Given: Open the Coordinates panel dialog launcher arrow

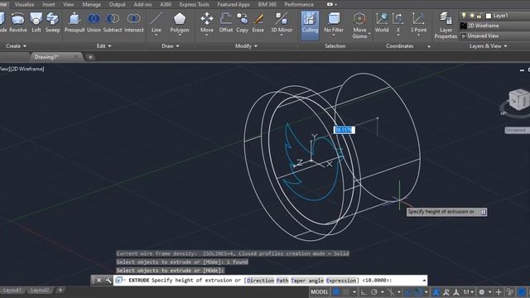Looking at the screenshot, I should (429, 46).
